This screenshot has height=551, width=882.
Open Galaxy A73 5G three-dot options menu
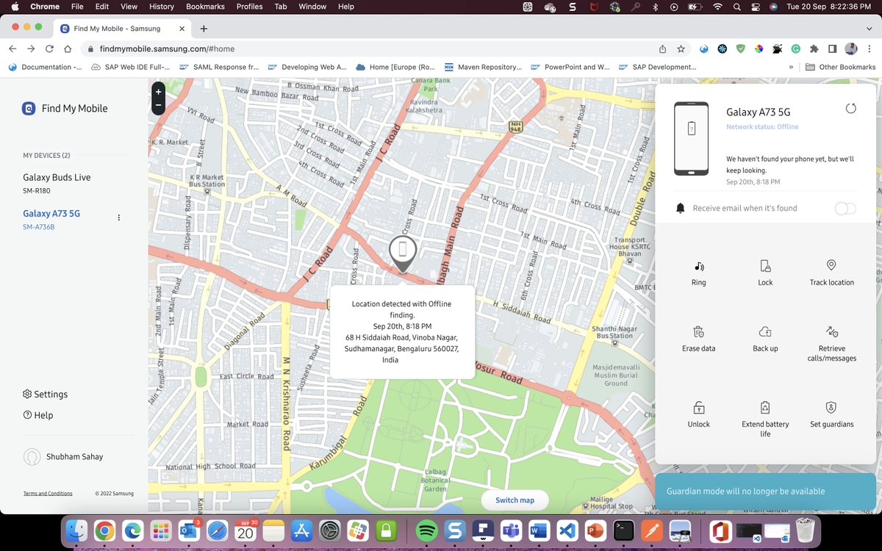(118, 217)
